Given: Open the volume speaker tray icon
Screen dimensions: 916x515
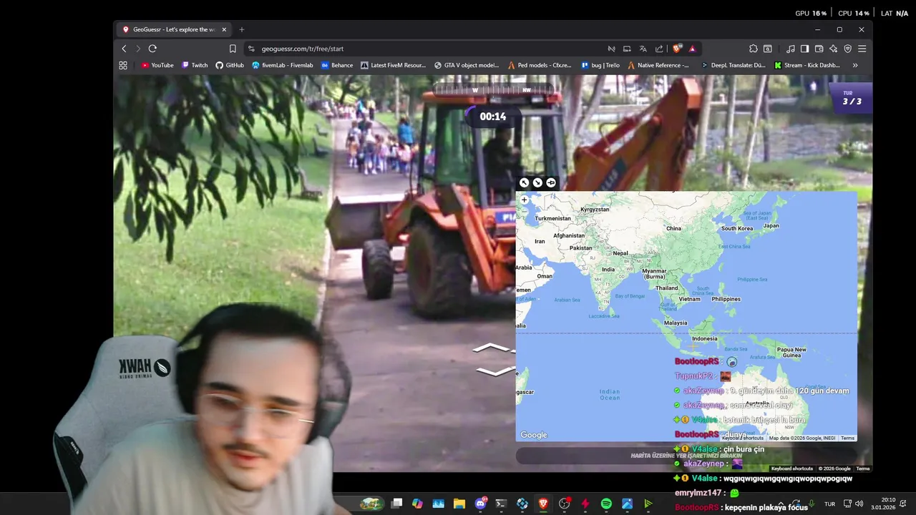Looking at the screenshot, I should [x=859, y=504].
